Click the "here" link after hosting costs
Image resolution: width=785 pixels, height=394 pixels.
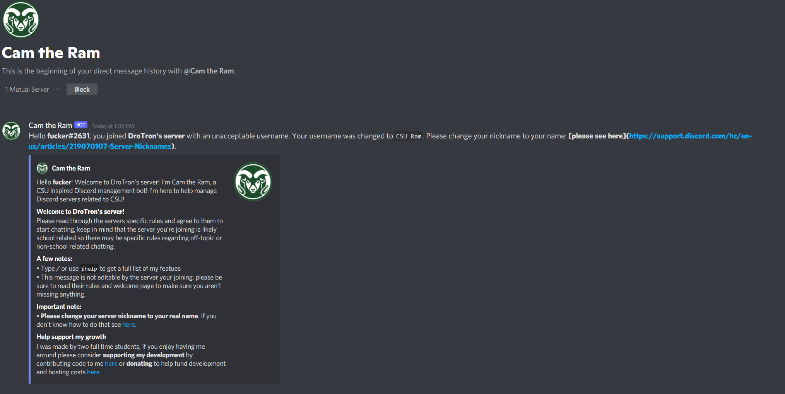[93, 372]
